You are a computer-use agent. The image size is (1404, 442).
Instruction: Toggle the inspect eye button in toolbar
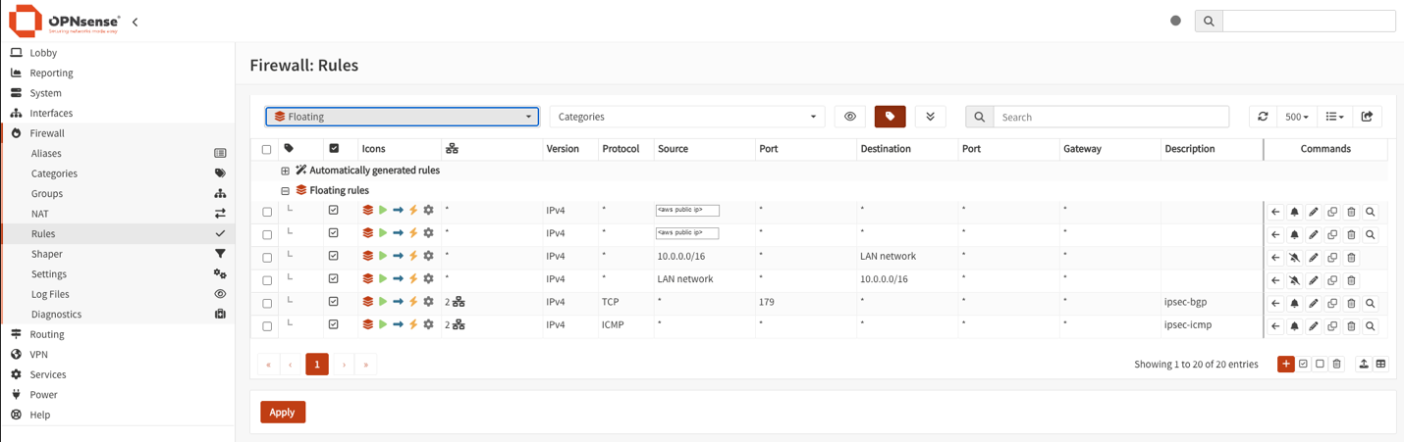850,117
